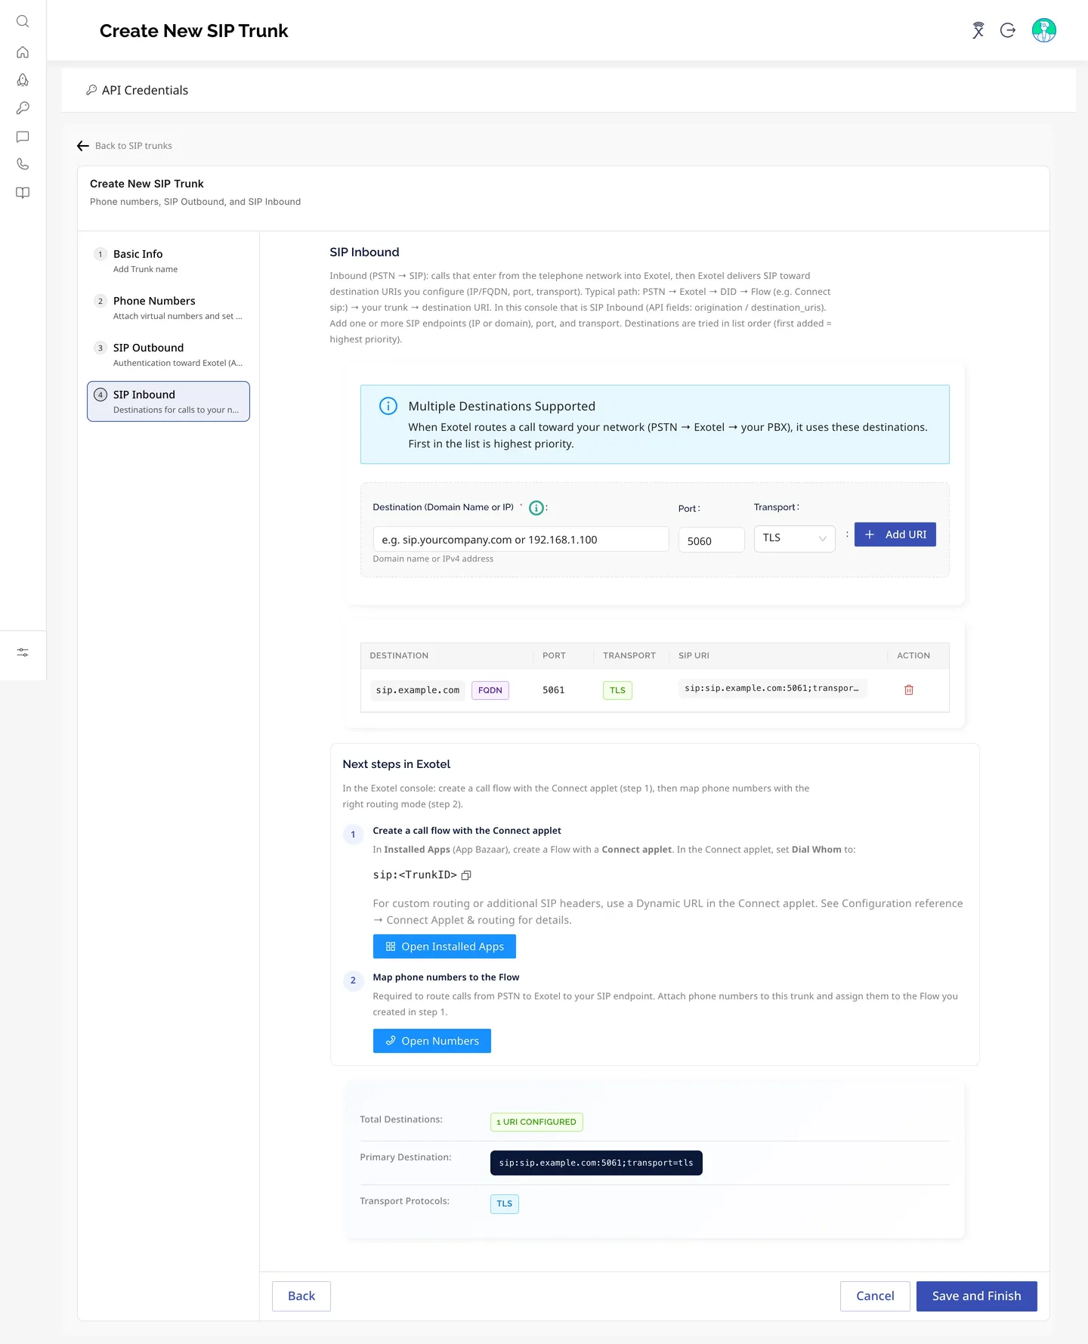Click the TLS badge under Transport Protocols

505,1203
